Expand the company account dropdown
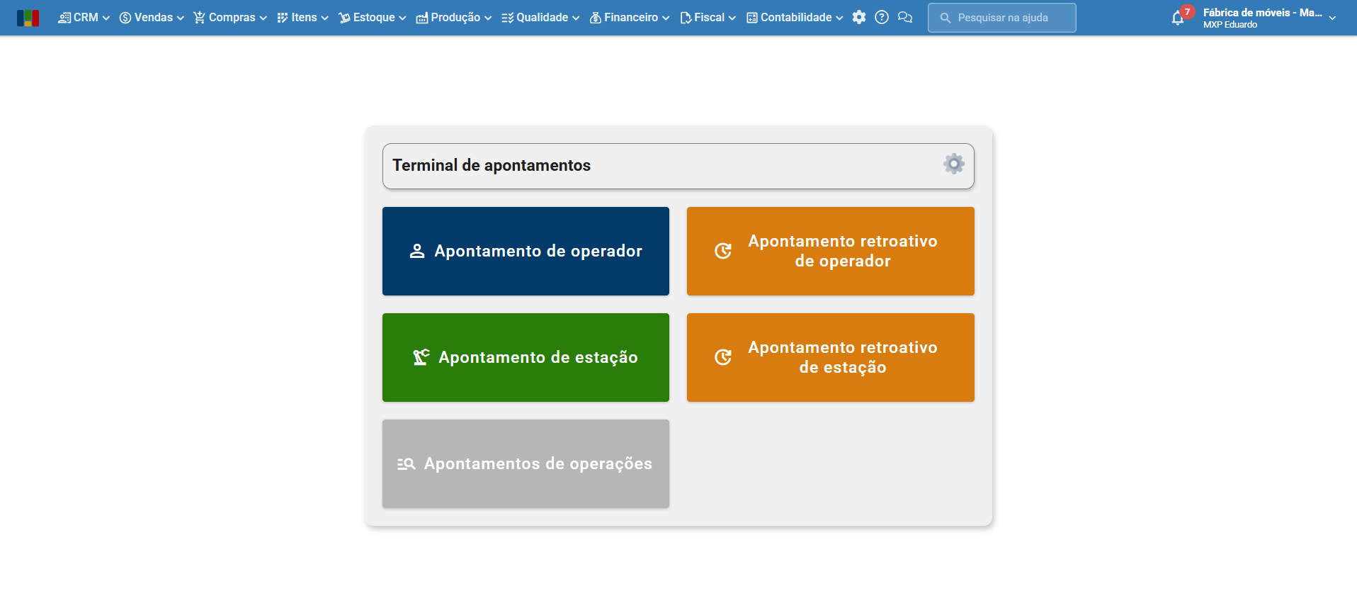The height and width of the screenshot is (613, 1357). (x=1268, y=18)
